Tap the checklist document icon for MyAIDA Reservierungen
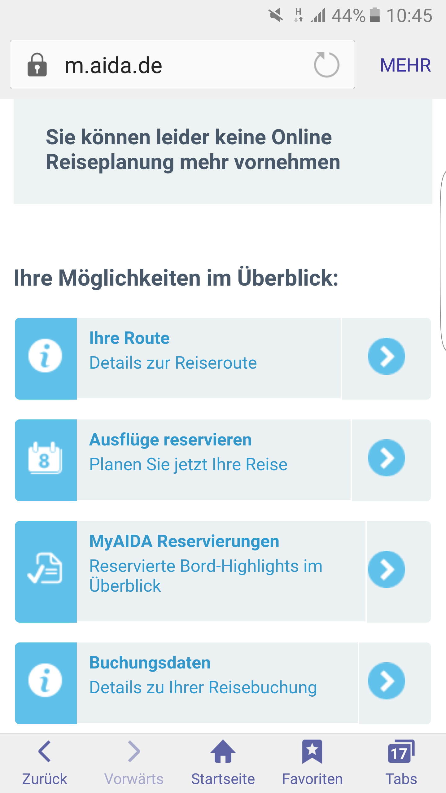The height and width of the screenshot is (793, 446). coord(45,569)
